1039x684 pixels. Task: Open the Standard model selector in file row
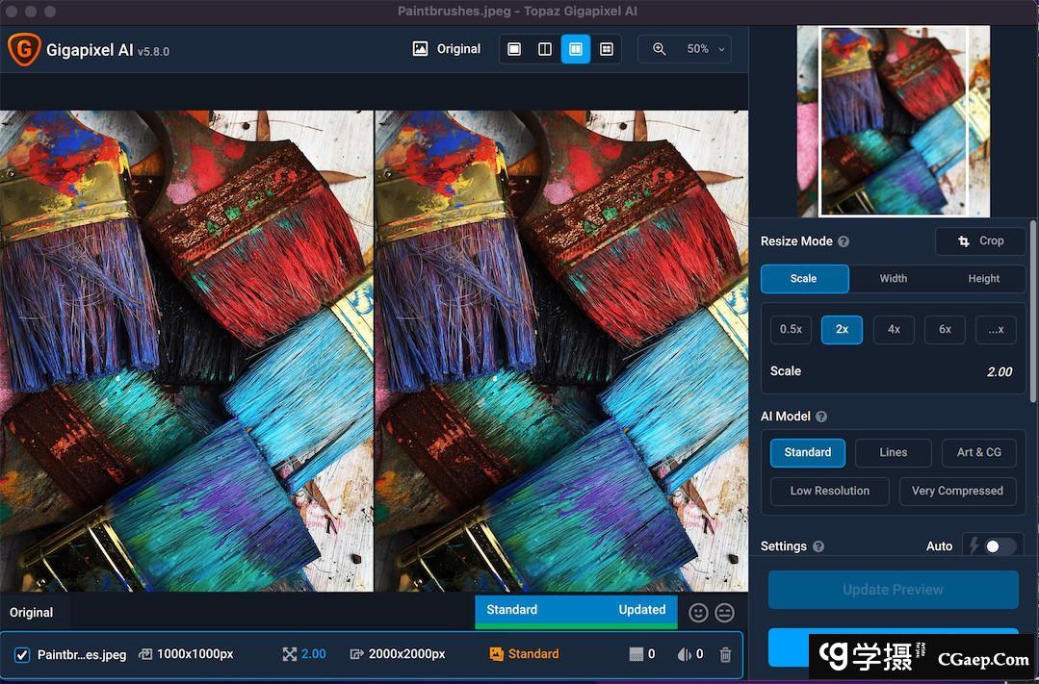pyautogui.click(x=525, y=654)
